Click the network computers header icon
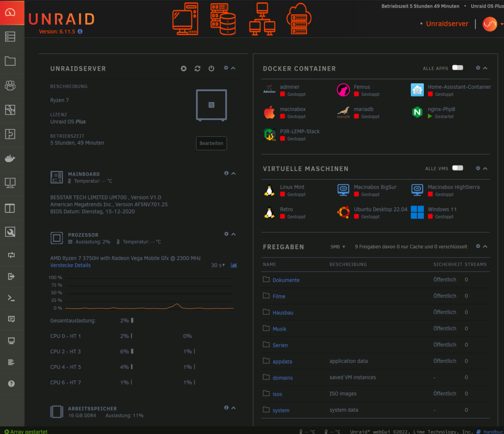Image resolution: width=504 pixels, height=434 pixels. 262,19
